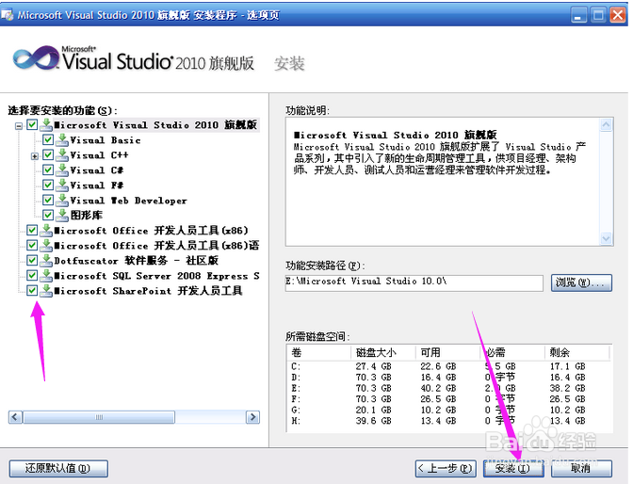Viewport: 633px width, 484px height.
Task: Click install icon beside Dotfuscator 软件服务
Action: click(46, 261)
